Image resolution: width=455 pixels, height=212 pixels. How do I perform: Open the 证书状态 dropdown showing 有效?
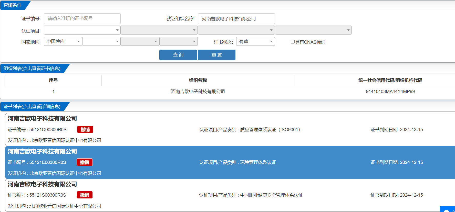[255, 41]
